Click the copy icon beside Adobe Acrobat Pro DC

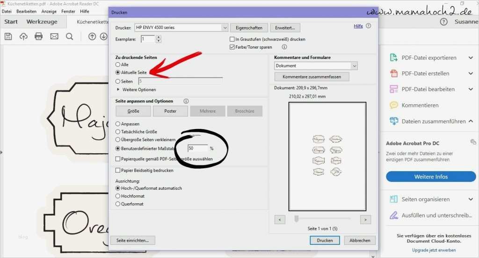point(473,142)
